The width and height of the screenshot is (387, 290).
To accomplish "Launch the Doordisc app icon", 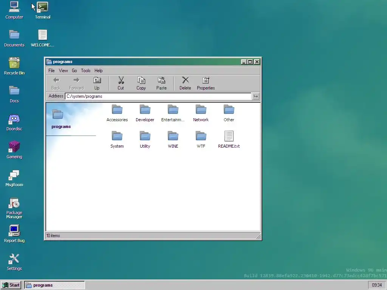I will pos(14,122).
